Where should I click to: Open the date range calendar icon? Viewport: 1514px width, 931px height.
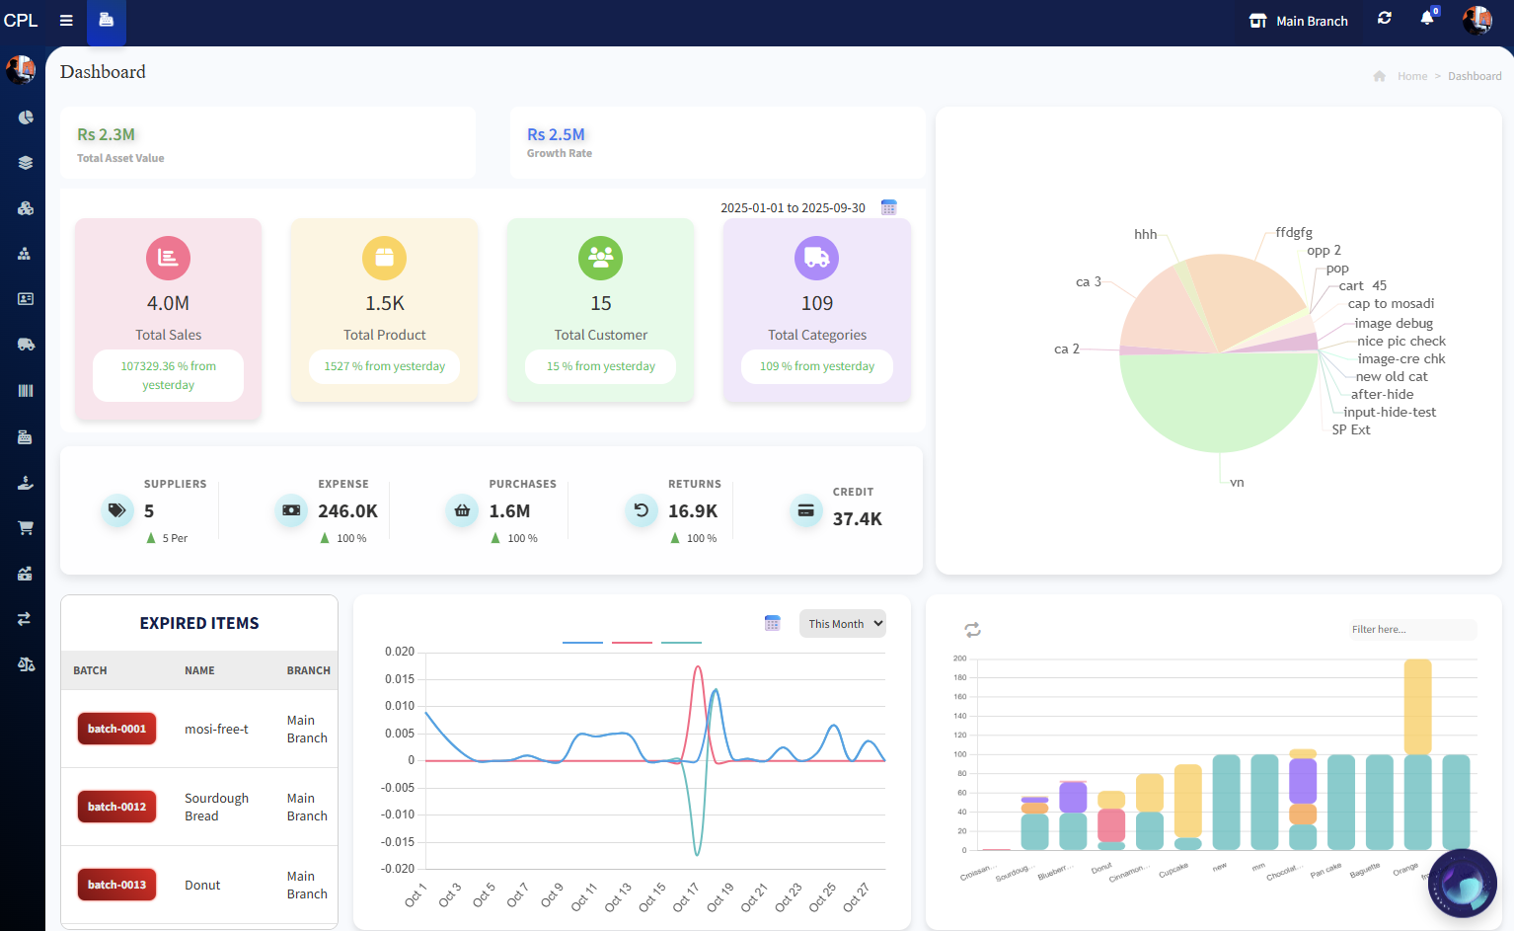tap(889, 207)
